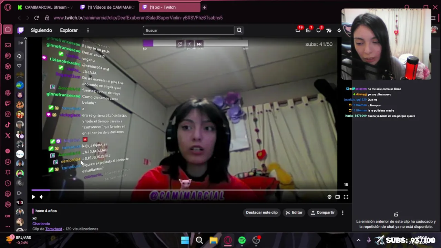
Task: Open X (Twitter) in the Opera sidebar
Action: [x=8, y=135]
